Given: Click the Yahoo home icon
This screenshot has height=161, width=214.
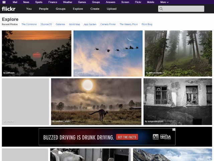Looking at the screenshot, I should pyautogui.click(x=4, y=2).
